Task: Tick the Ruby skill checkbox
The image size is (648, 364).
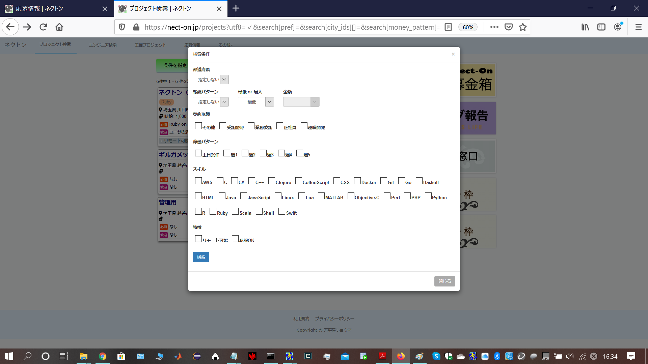Action: pyautogui.click(x=213, y=211)
